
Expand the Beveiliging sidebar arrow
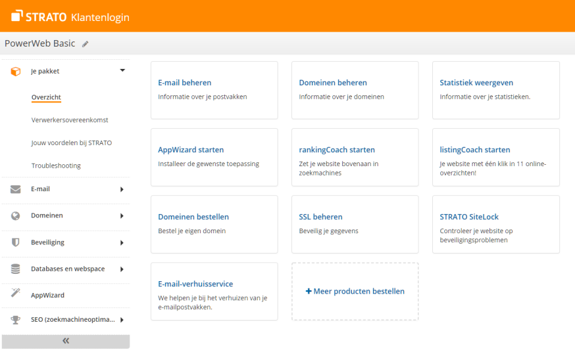pos(122,242)
